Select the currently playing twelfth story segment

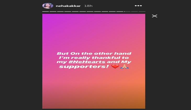(127, 12)
